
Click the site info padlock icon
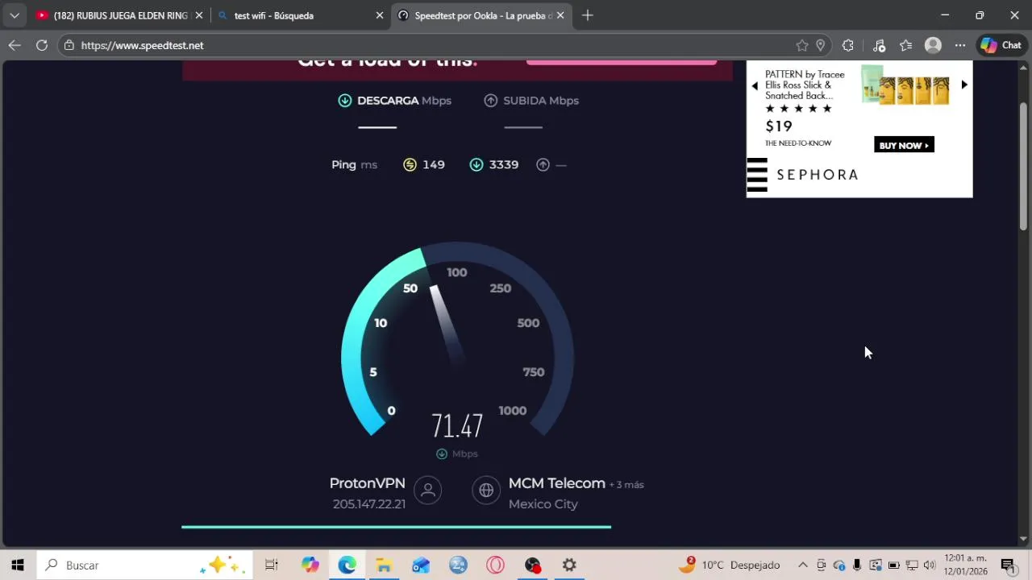click(x=69, y=45)
